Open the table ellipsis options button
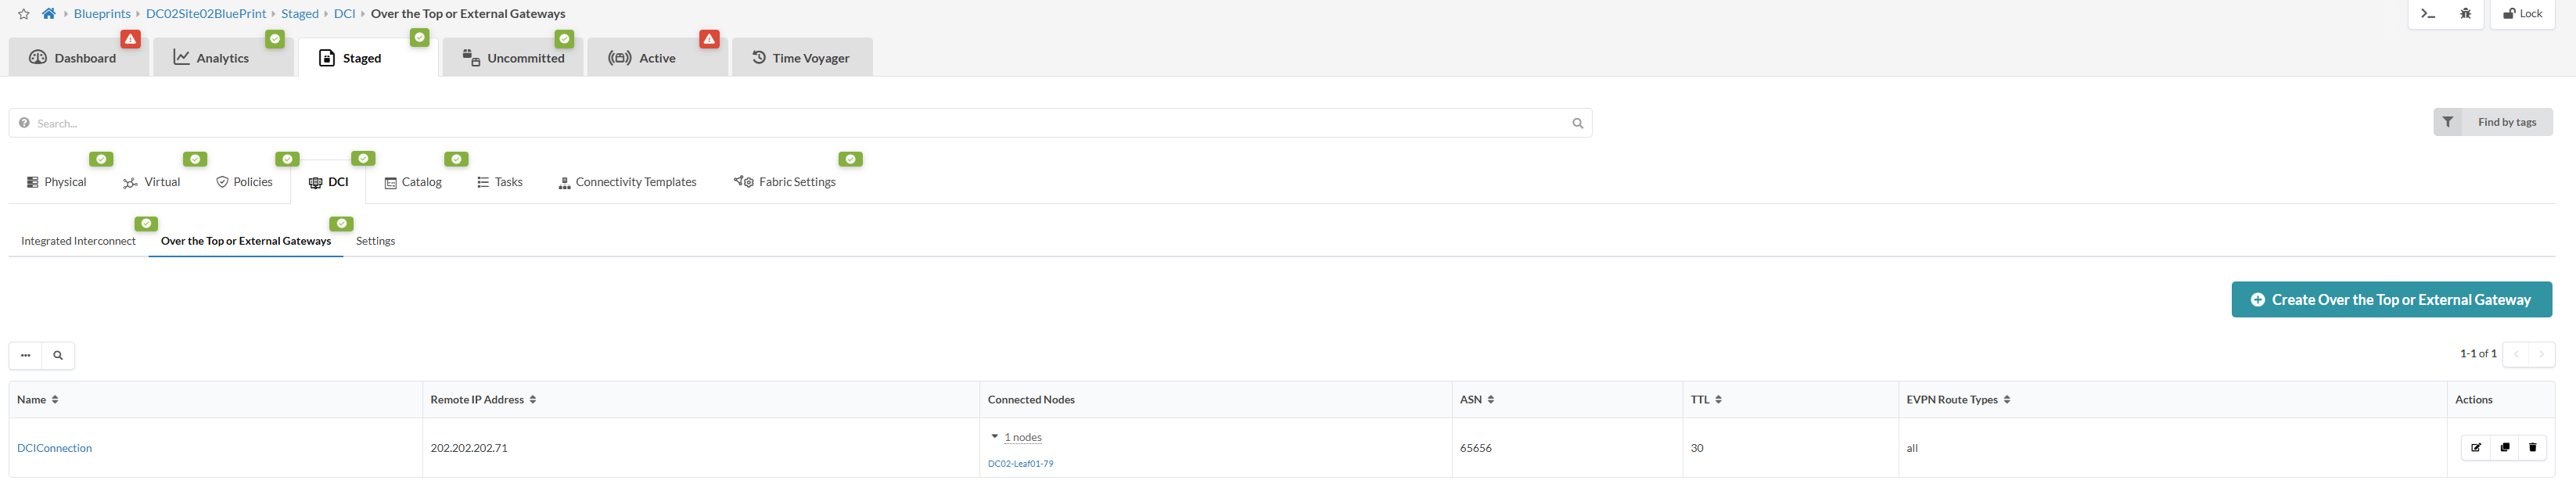Image resolution: width=2576 pixels, height=491 pixels. coord(26,355)
